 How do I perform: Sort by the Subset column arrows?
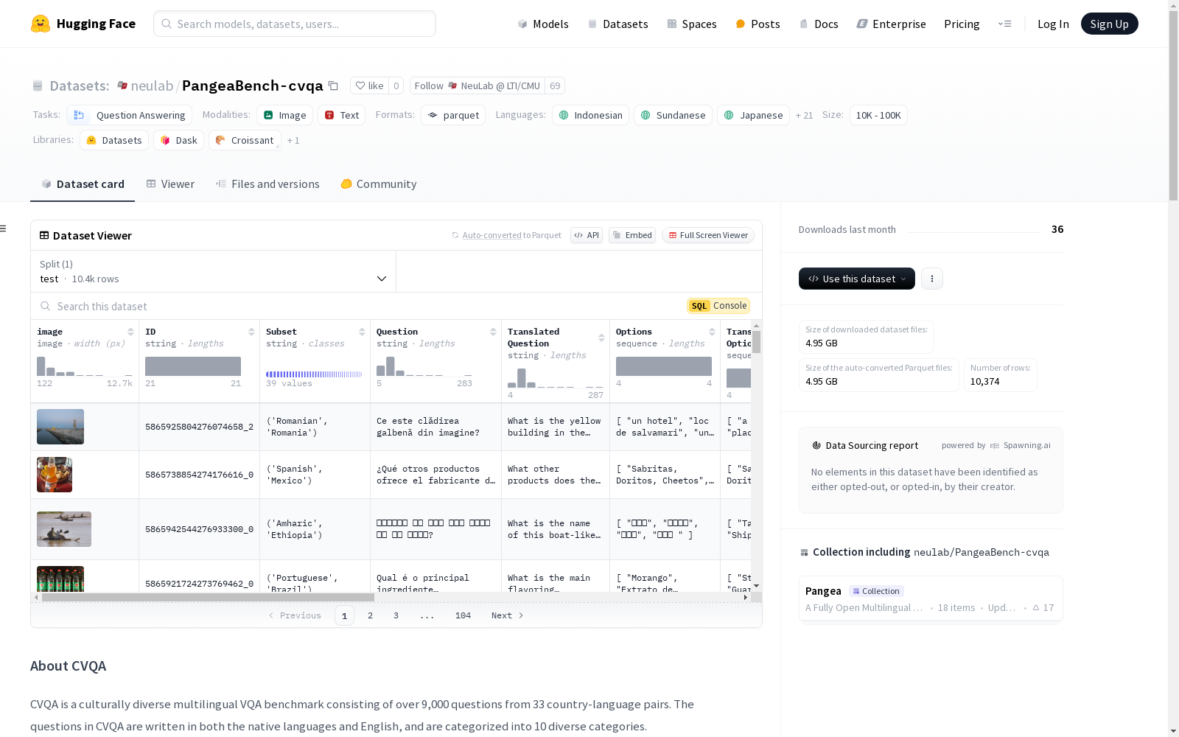pos(362,332)
